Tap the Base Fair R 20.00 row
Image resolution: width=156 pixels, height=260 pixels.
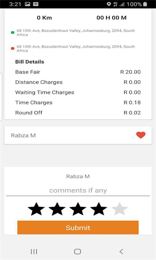click(x=78, y=72)
